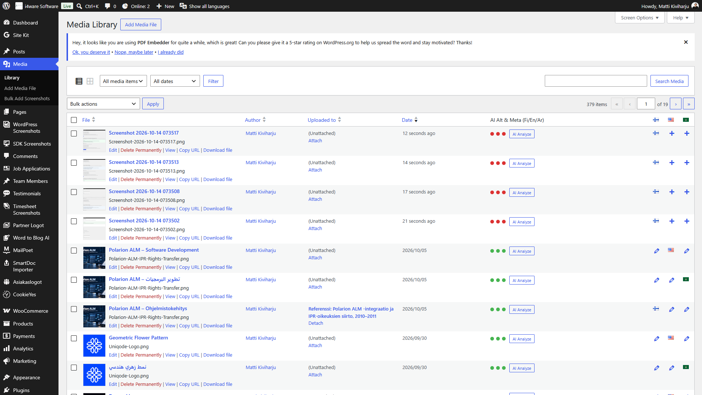Screen dimensions: 702x395
Task: Click Finnish flag in Polarion ALM – Ohjelmistokehitys row
Action: click(x=656, y=309)
